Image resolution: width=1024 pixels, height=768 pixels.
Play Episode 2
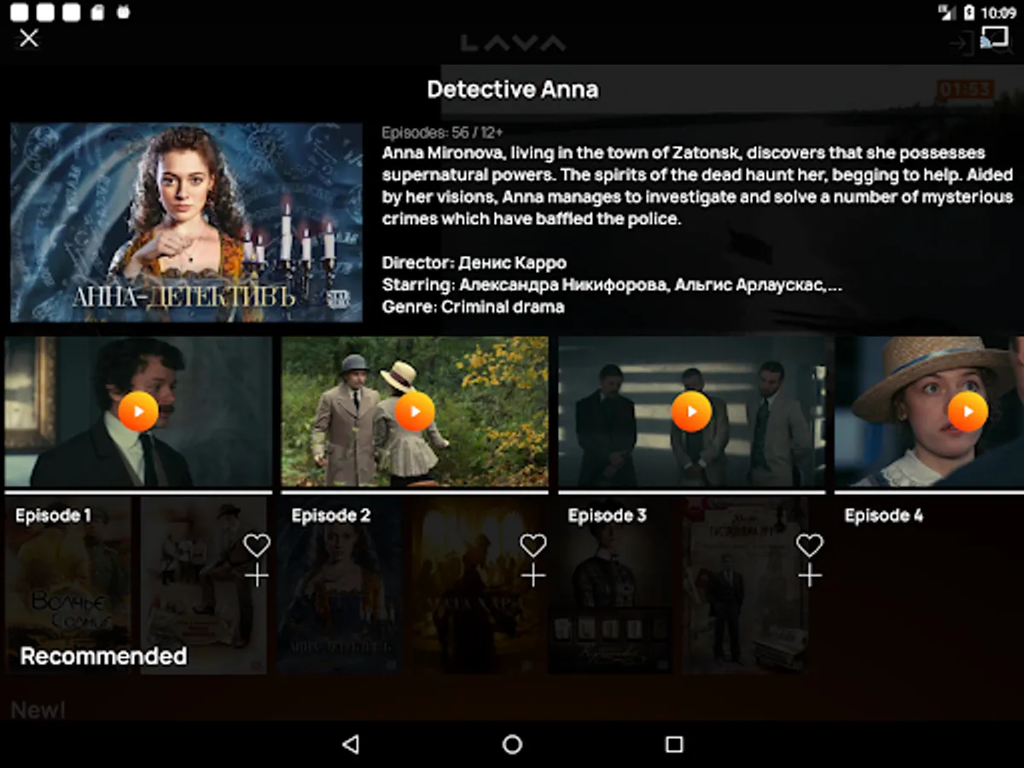coord(415,411)
